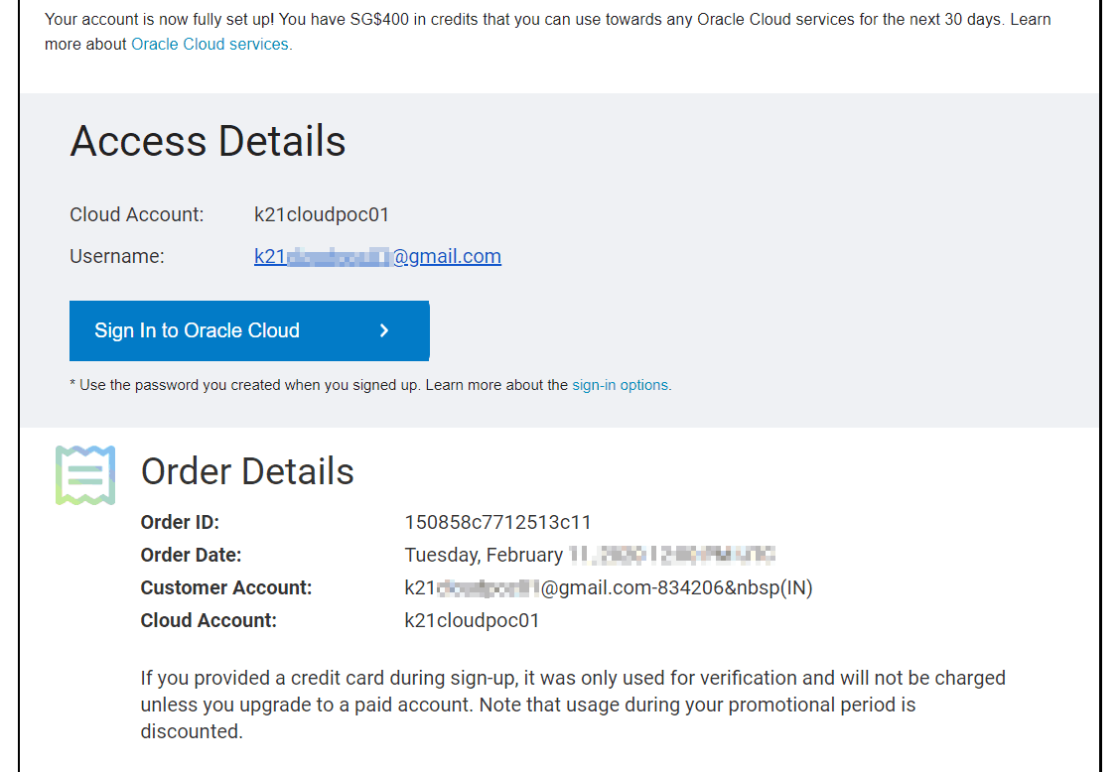Click the Cloud Account value under Access Details

tap(322, 214)
